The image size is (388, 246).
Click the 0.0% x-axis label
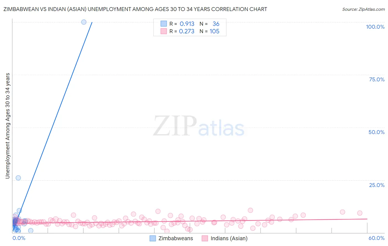click(19, 238)
